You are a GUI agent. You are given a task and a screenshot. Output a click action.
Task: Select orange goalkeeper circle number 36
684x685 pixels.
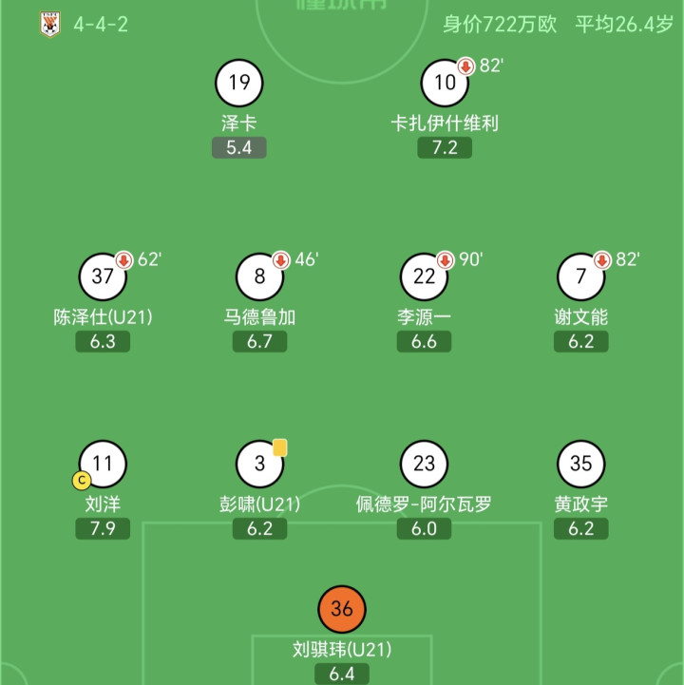(x=342, y=610)
